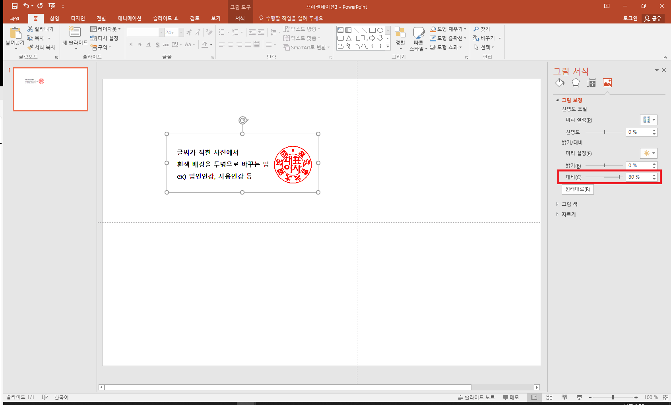This screenshot has width=671, height=405.
Task: Toggle Bold formatting button
Action: [x=131, y=45]
